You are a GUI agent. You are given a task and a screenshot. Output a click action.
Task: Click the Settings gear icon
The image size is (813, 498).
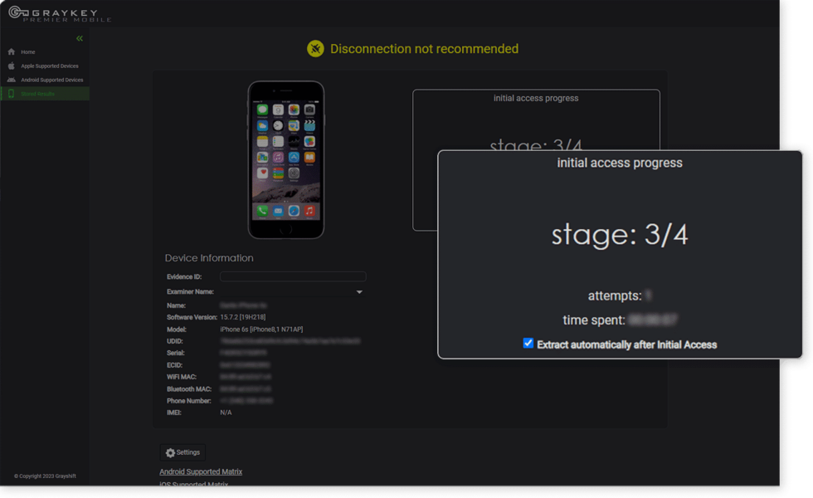coord(171,453)
